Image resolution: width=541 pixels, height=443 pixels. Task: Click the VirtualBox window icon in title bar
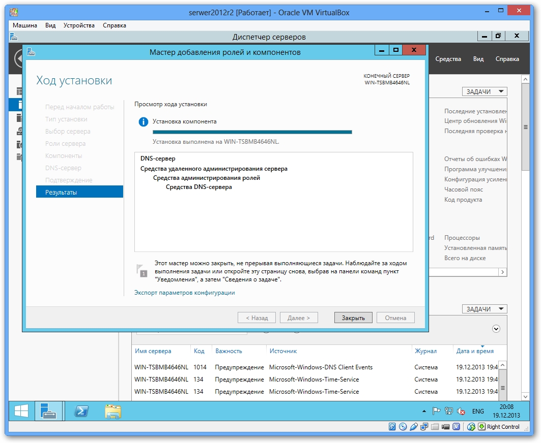[x=14, y=12]
